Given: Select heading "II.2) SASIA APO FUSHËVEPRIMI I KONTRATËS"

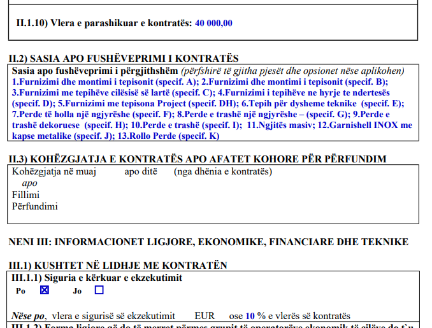Looking at the screenshot, I should point(124,59).
